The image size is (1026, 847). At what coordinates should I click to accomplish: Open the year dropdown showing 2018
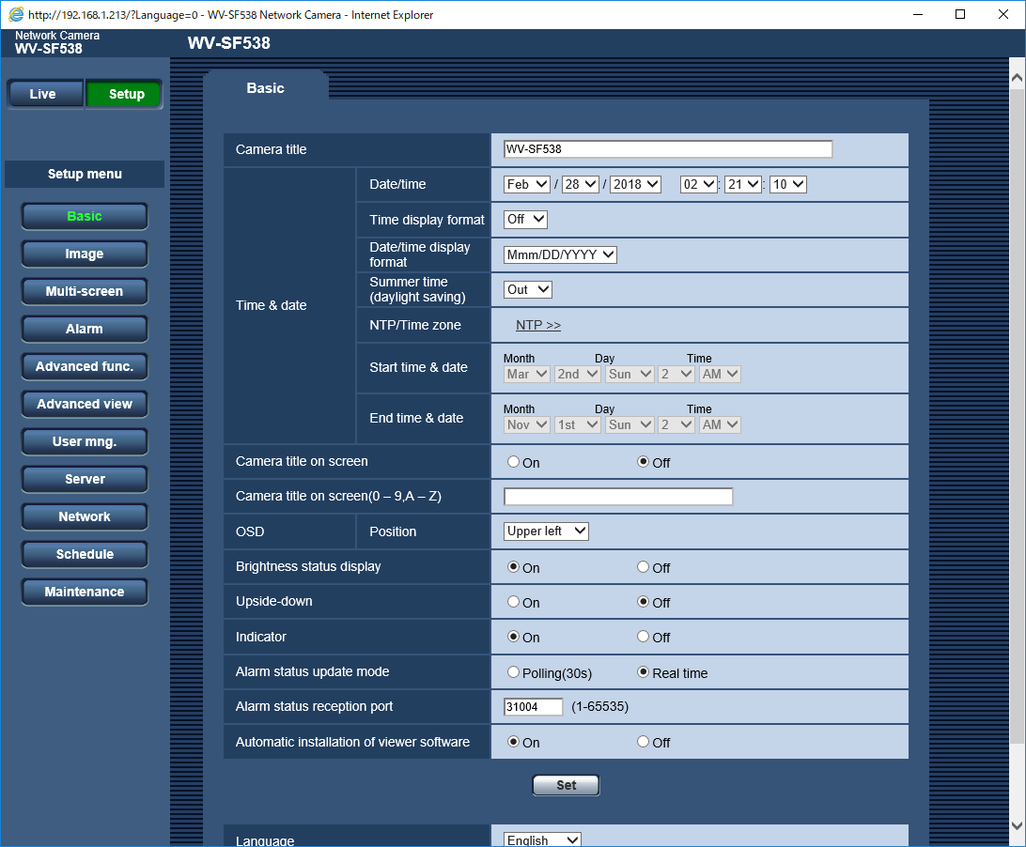(x=635, y=184)
